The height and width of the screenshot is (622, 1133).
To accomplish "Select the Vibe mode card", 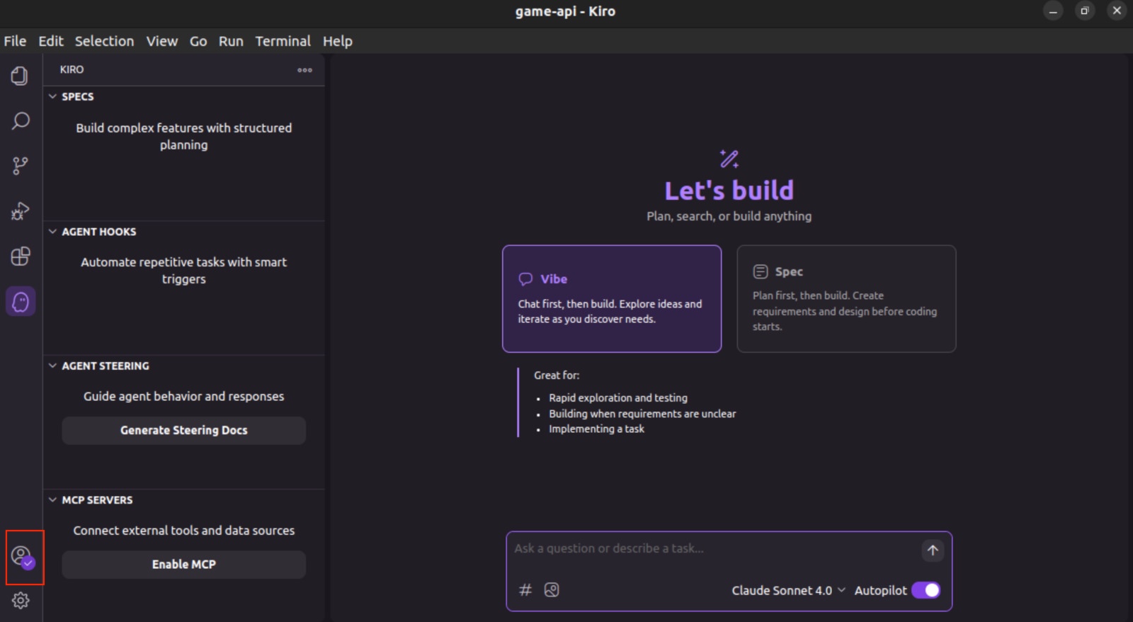I will point(612,298).
